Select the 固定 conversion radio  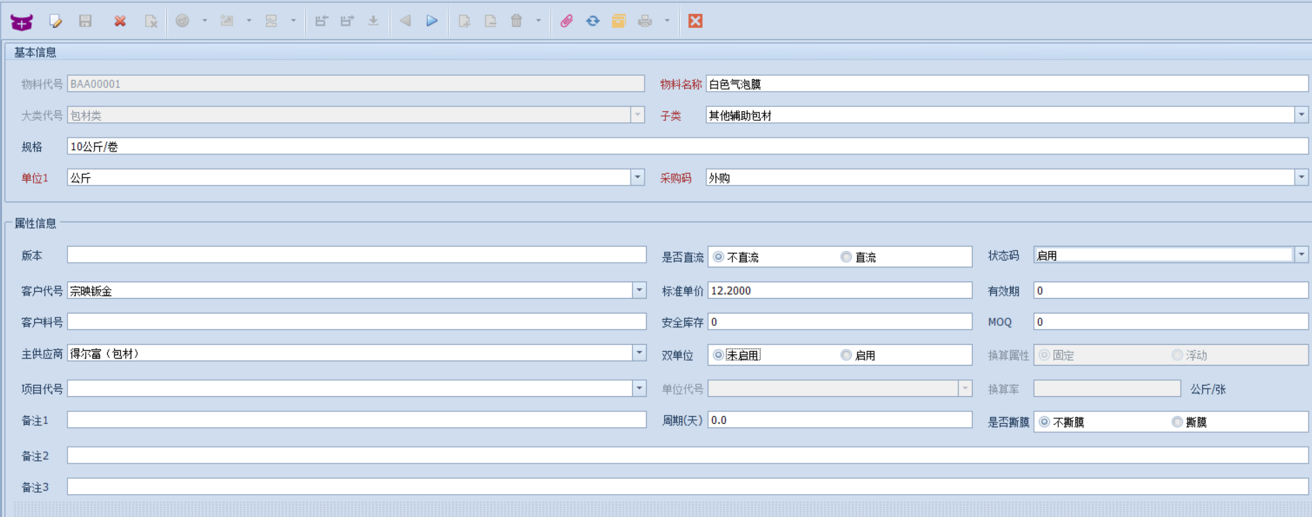point(1044,355)
